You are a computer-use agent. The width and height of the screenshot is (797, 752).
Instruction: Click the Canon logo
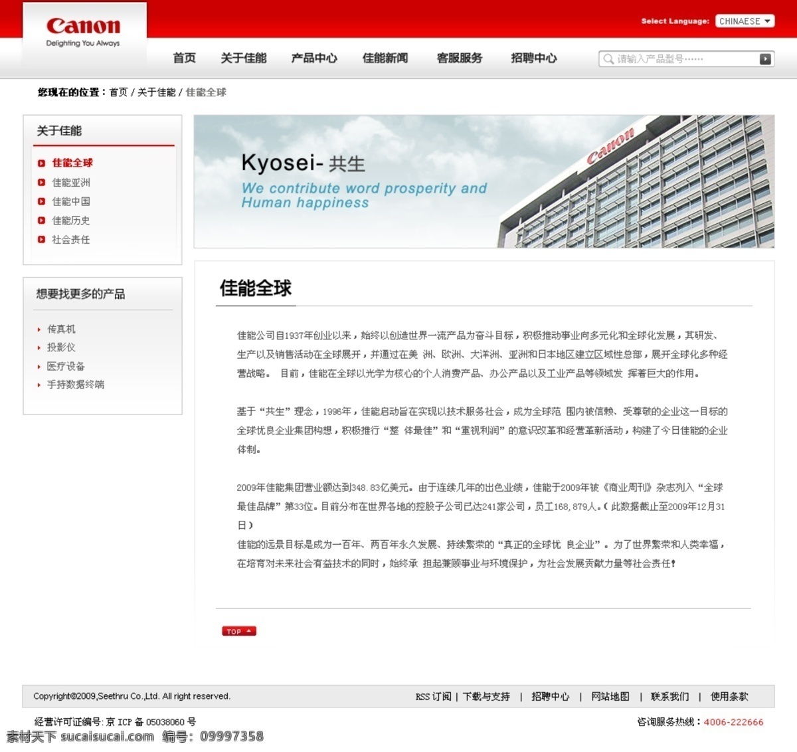(x=84, y=31)
